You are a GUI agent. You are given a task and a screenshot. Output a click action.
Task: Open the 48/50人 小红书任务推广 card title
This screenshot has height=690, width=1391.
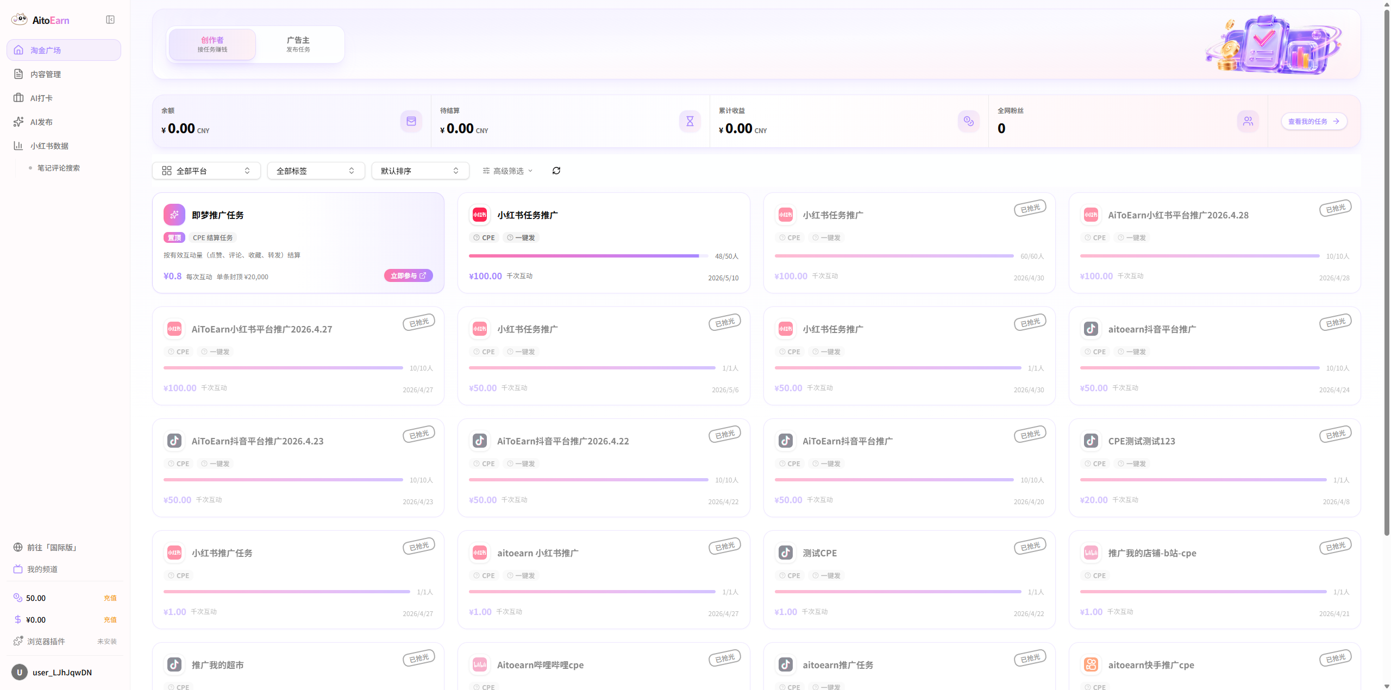coord(527,215)
